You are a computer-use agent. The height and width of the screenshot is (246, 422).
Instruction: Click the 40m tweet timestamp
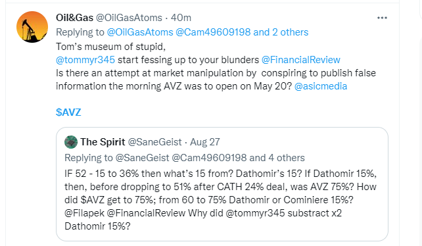[x=181, y=18]
